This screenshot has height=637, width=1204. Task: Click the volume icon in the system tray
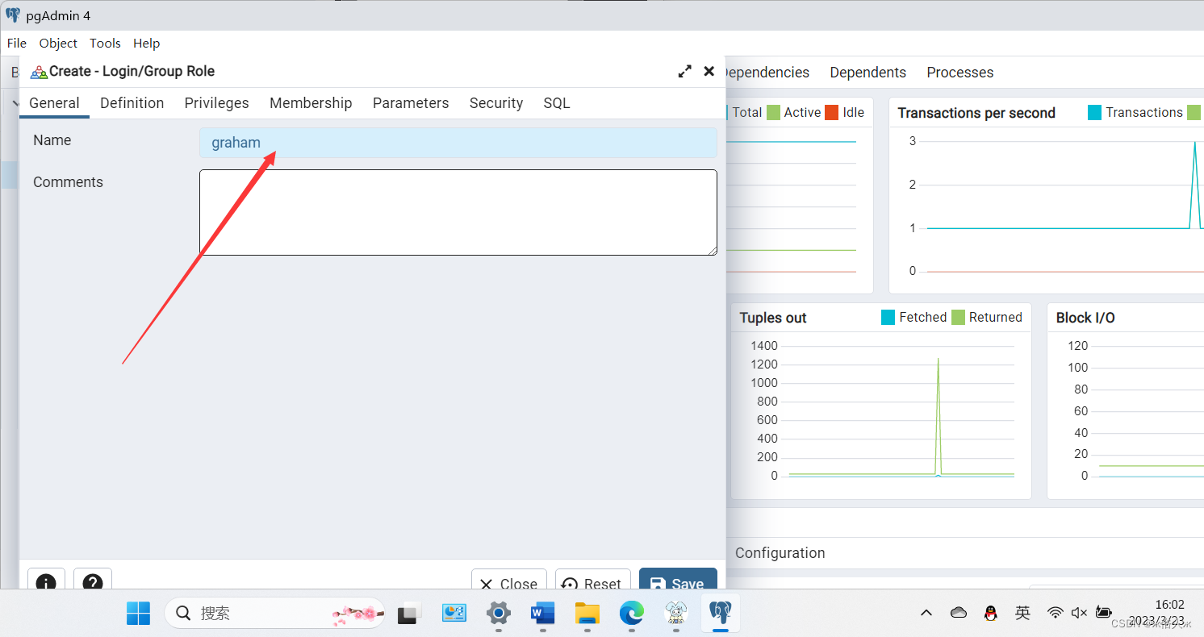pyautogui.click(x=1079, y=613)
